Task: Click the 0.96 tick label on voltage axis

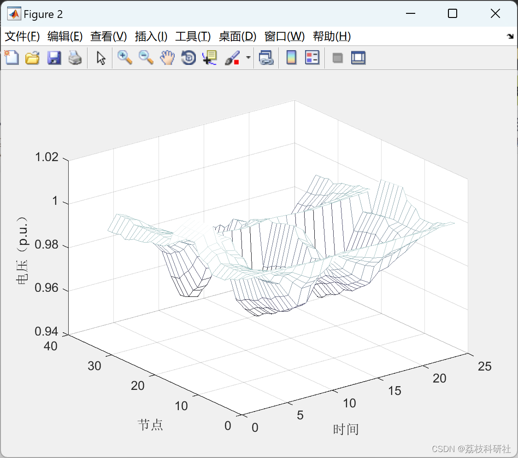Action: point(47,288)
